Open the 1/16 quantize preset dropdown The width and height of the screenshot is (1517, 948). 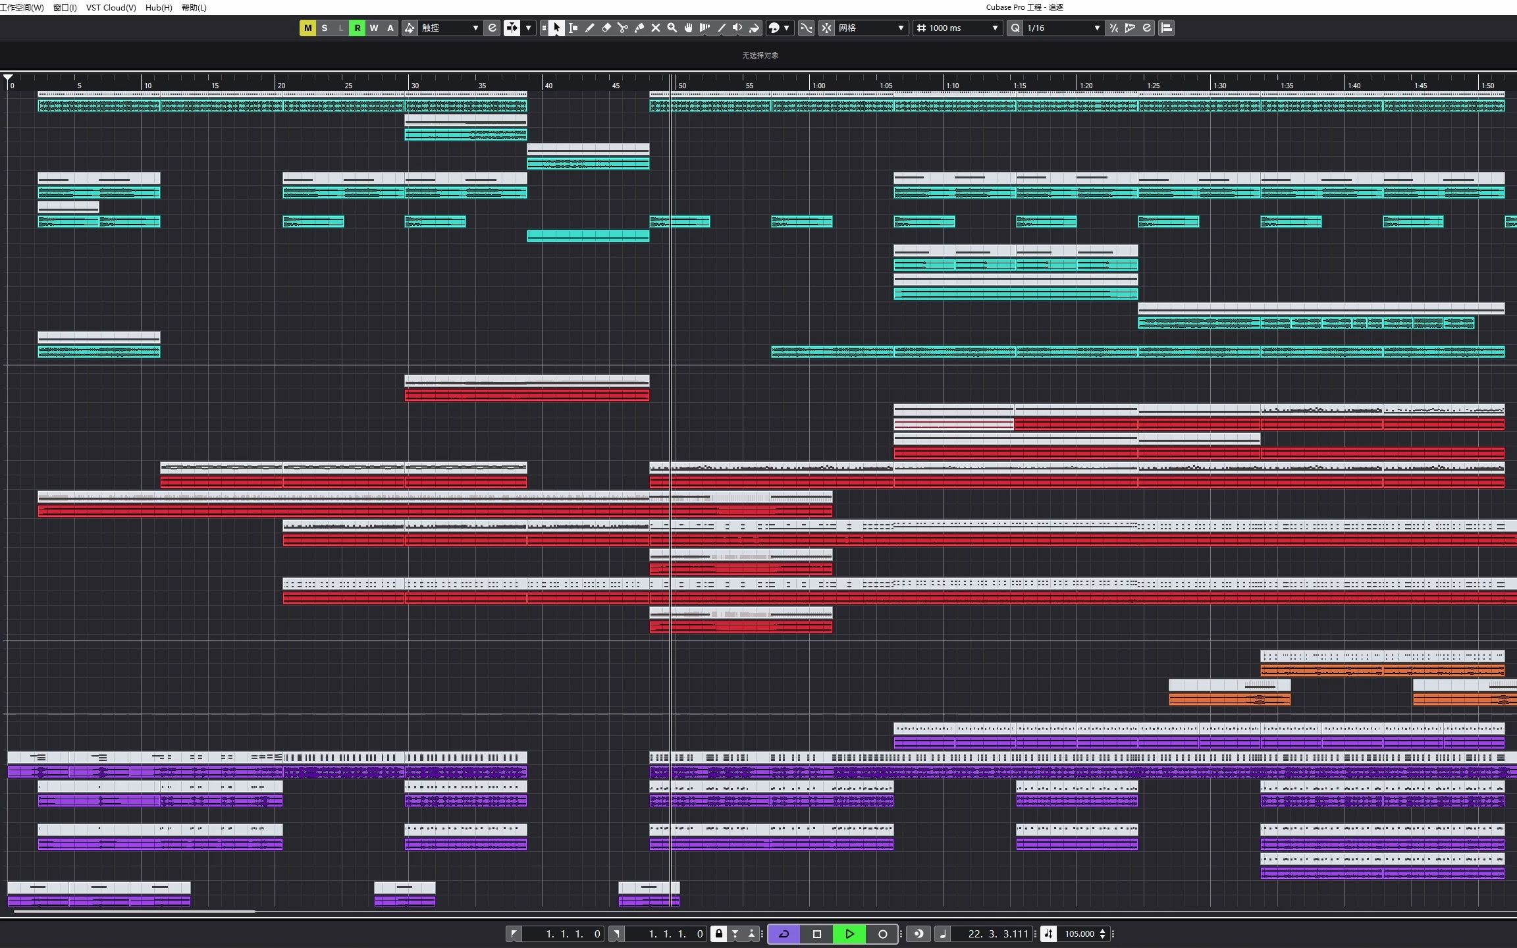click(x=1063, y=28)
